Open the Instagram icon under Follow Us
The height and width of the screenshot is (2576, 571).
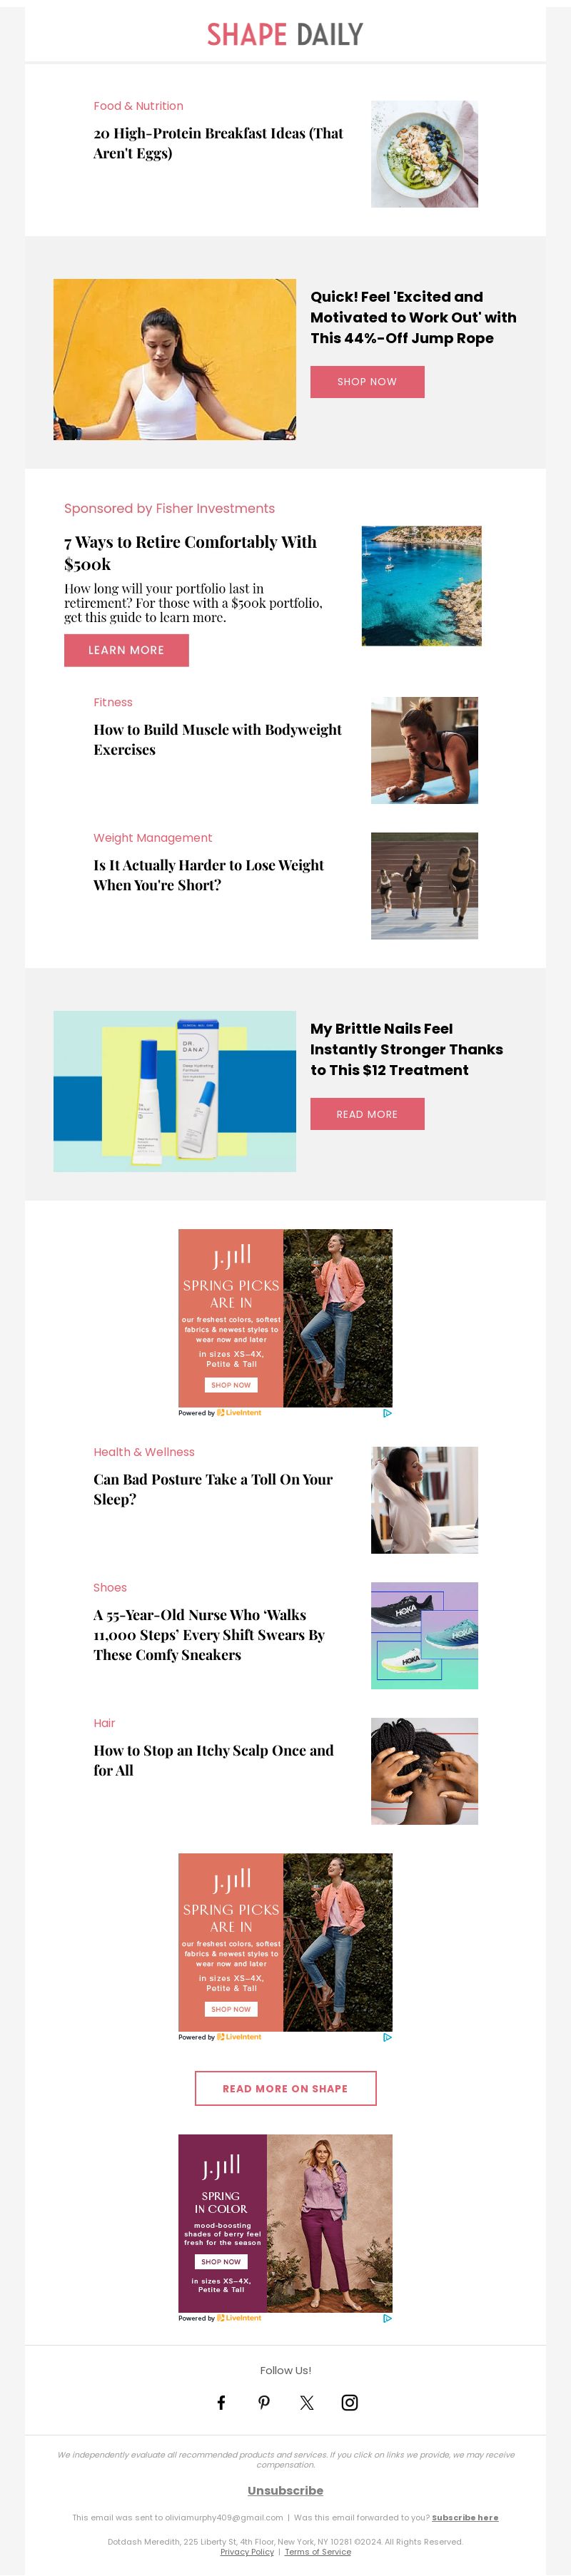coord(350,2402)
